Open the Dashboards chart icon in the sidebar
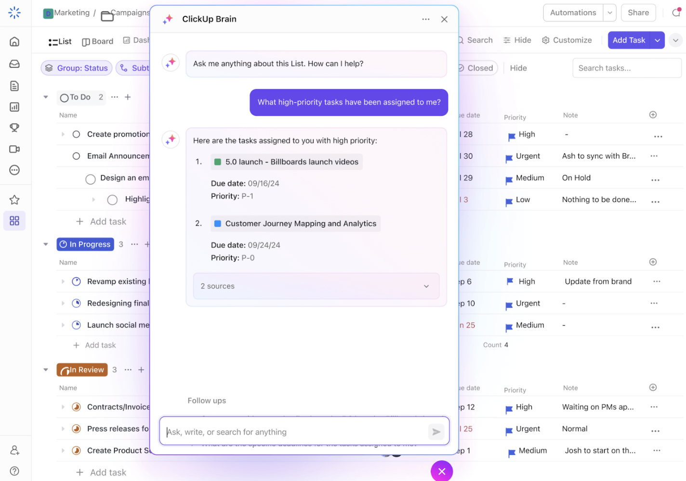This screenshot has width=686, height=481. 14,107
